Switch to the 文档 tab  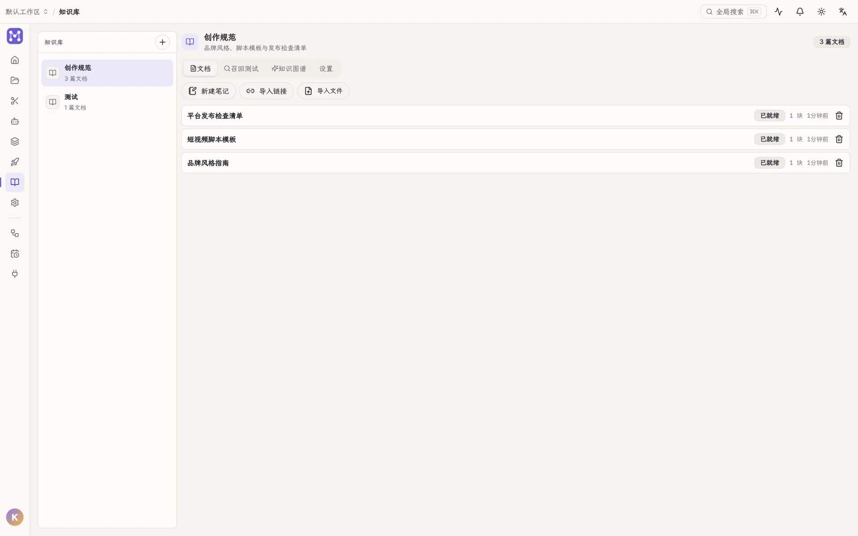coord(200,69)
